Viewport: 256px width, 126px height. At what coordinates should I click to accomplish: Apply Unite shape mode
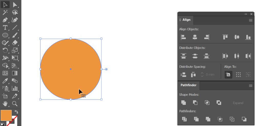click(x=184, y=103)
